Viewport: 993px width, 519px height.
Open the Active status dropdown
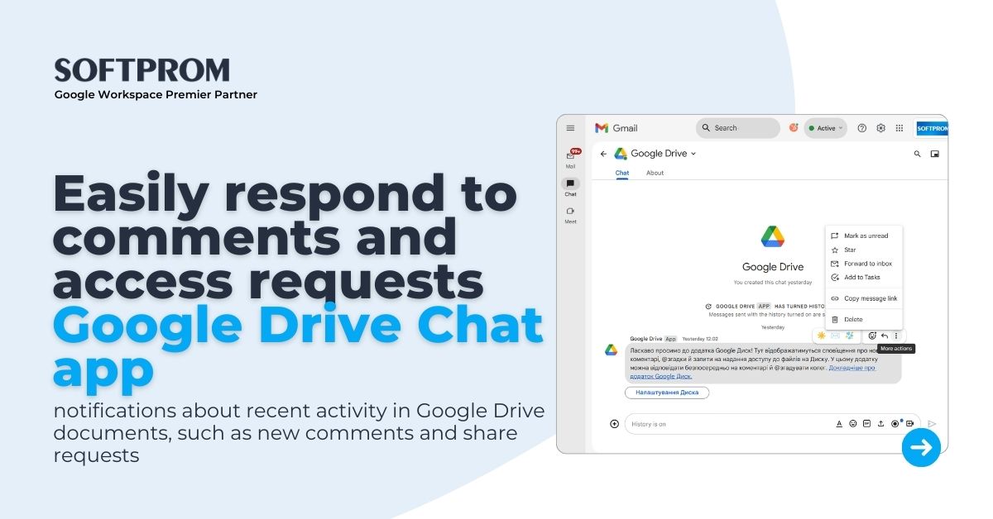click(x=826, y=128)
